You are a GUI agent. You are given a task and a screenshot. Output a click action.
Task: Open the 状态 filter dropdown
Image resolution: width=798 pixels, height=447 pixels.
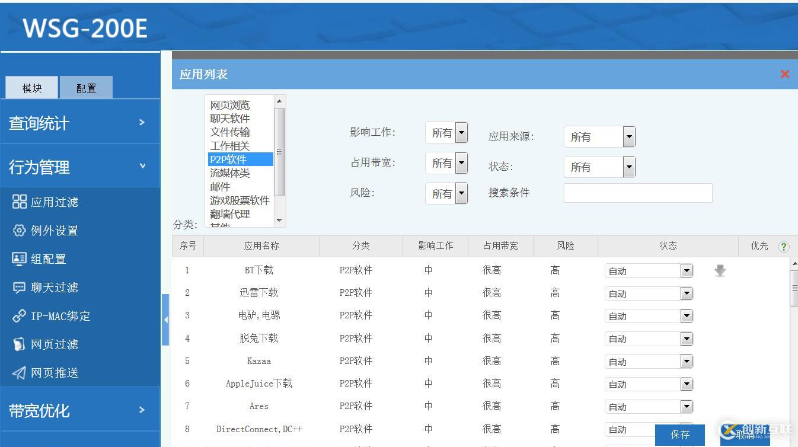599,167
